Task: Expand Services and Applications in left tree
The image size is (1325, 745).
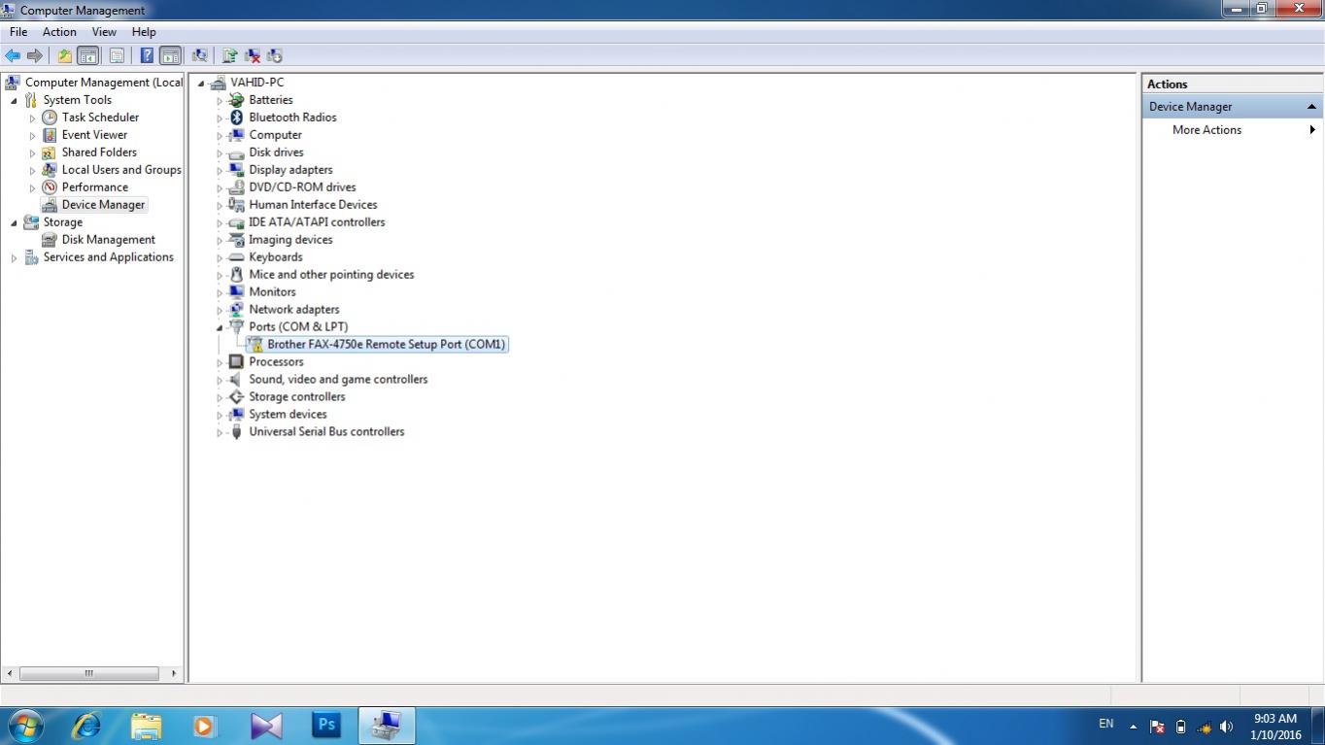Action: [15, 258]
